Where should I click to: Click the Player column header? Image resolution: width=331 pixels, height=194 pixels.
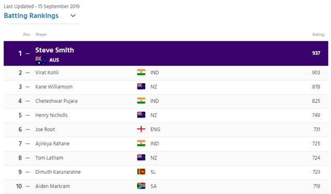pos(41,35)
